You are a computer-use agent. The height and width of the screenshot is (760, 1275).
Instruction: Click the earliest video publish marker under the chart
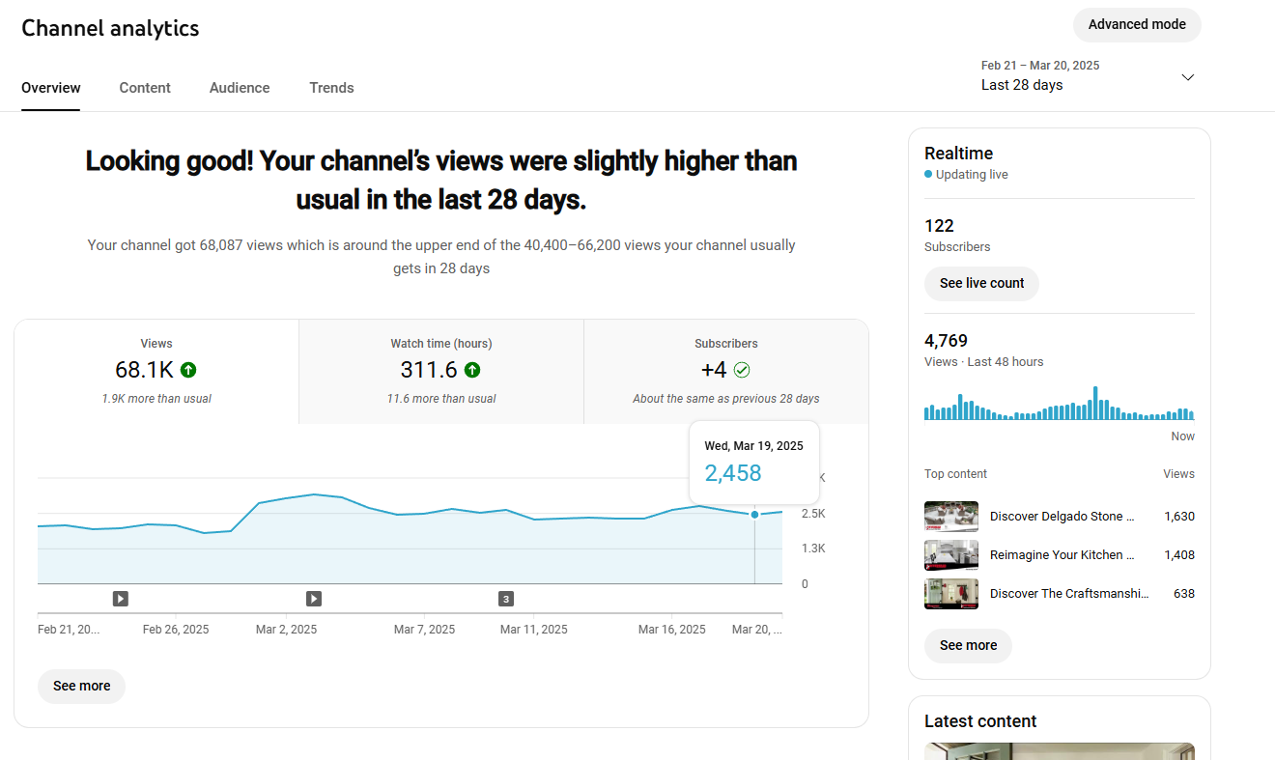[x=121, y=599]
